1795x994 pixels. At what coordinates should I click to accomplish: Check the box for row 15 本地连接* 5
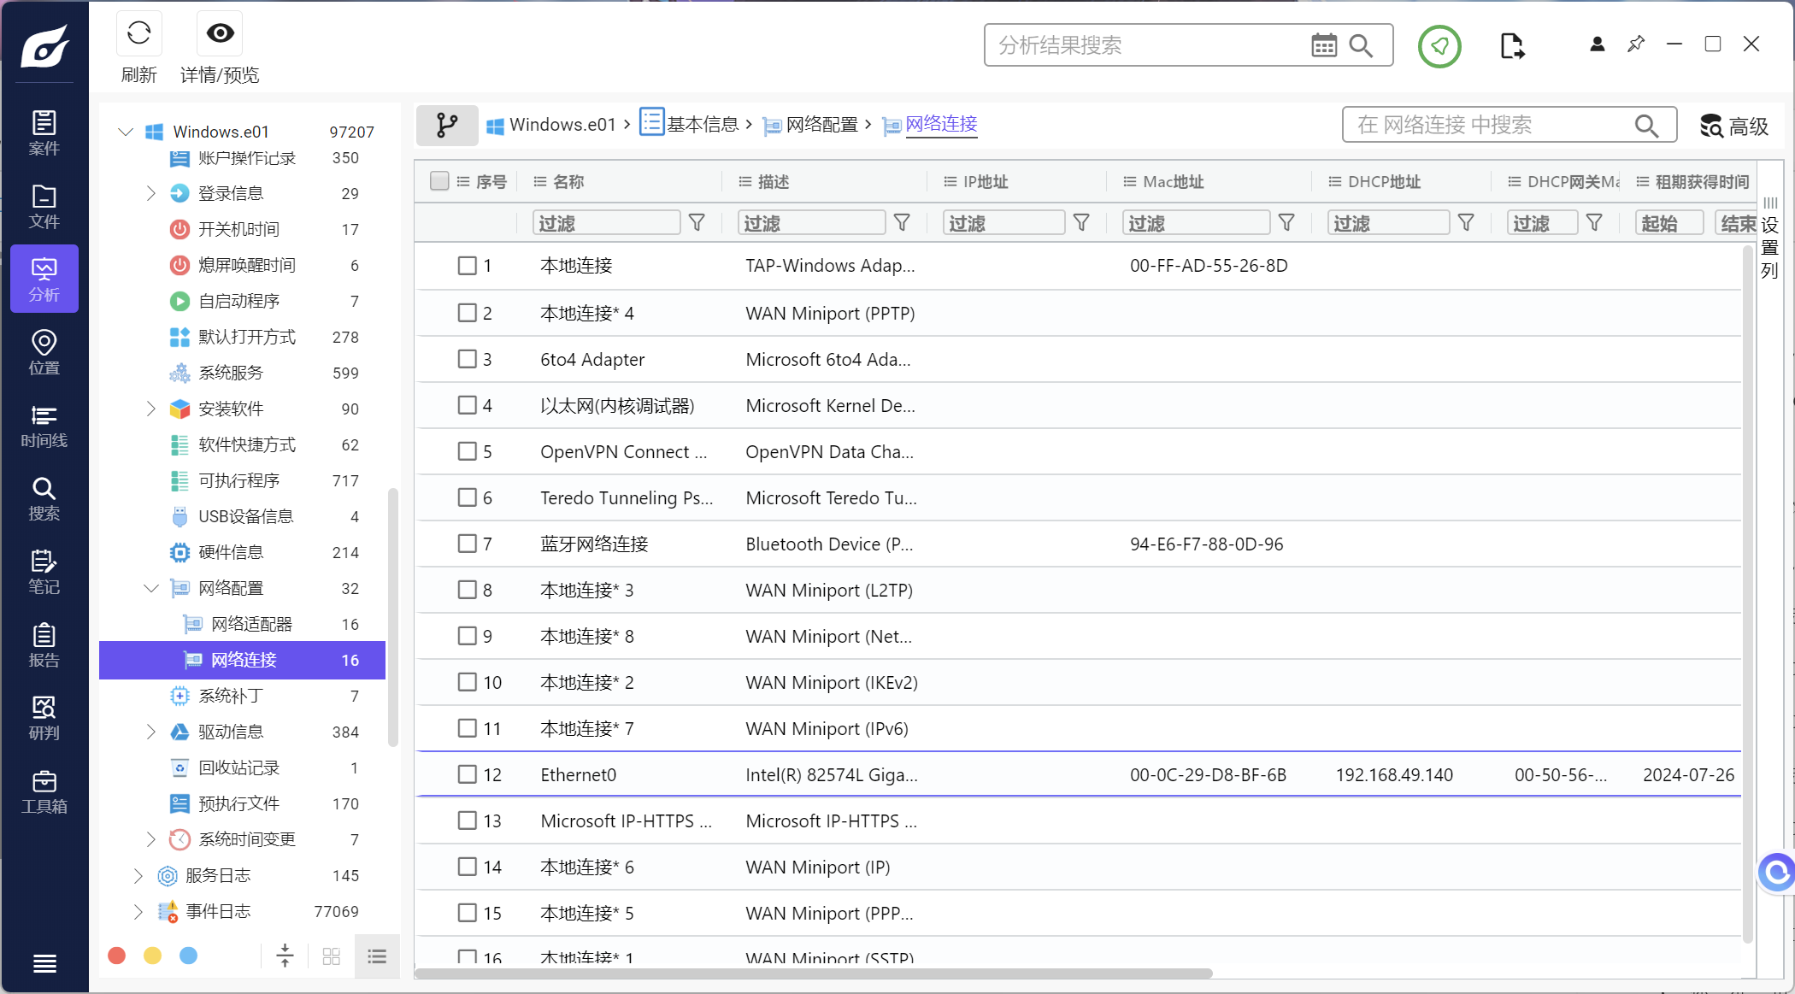pyautogui.click(x=467, y=913)
